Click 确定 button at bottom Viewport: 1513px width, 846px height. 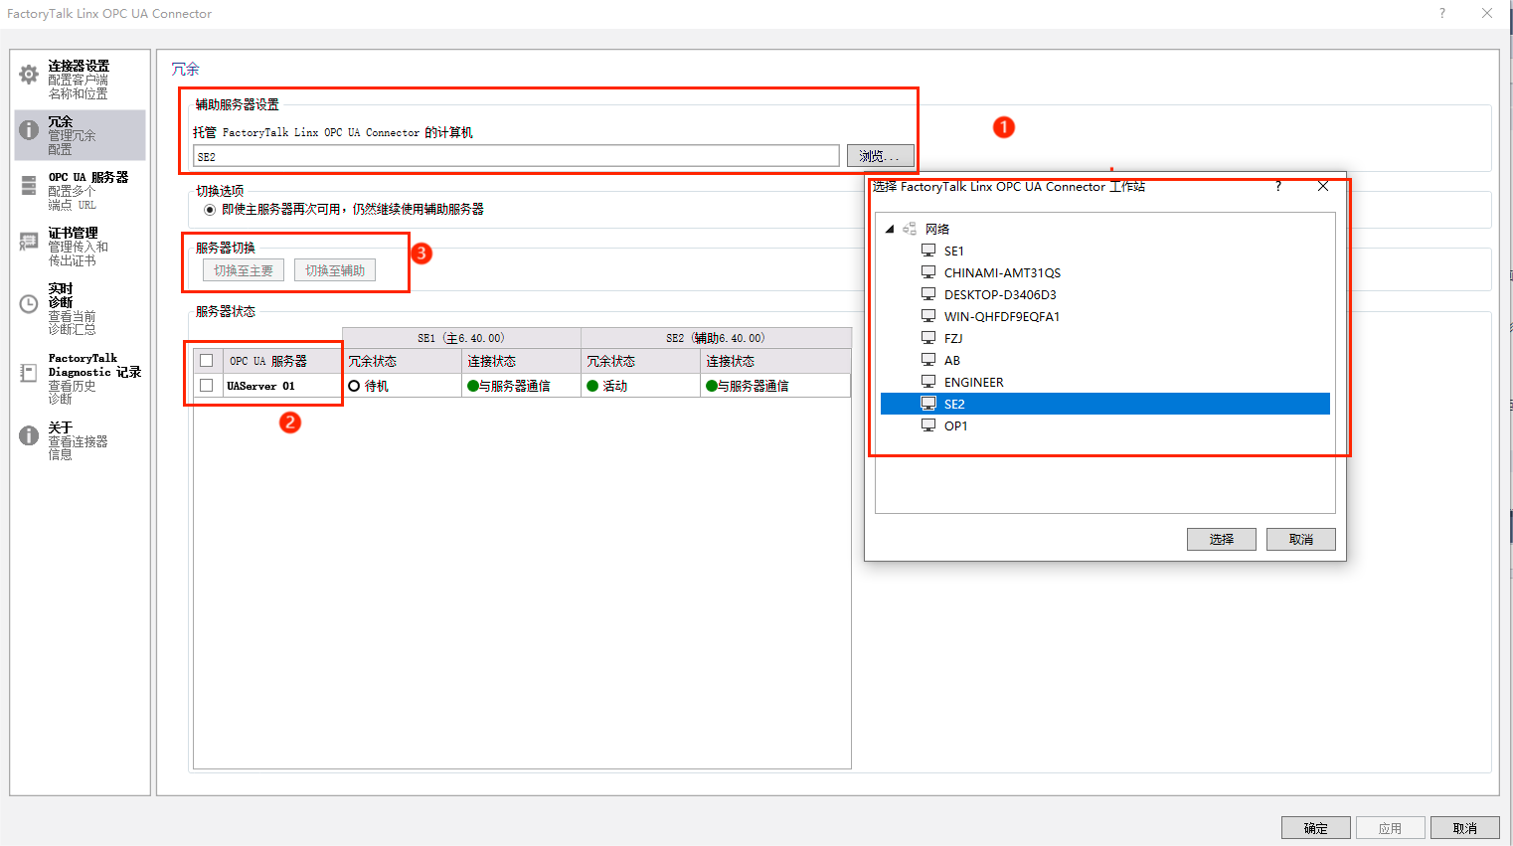pyautogui.click(x=1316, y=828)
